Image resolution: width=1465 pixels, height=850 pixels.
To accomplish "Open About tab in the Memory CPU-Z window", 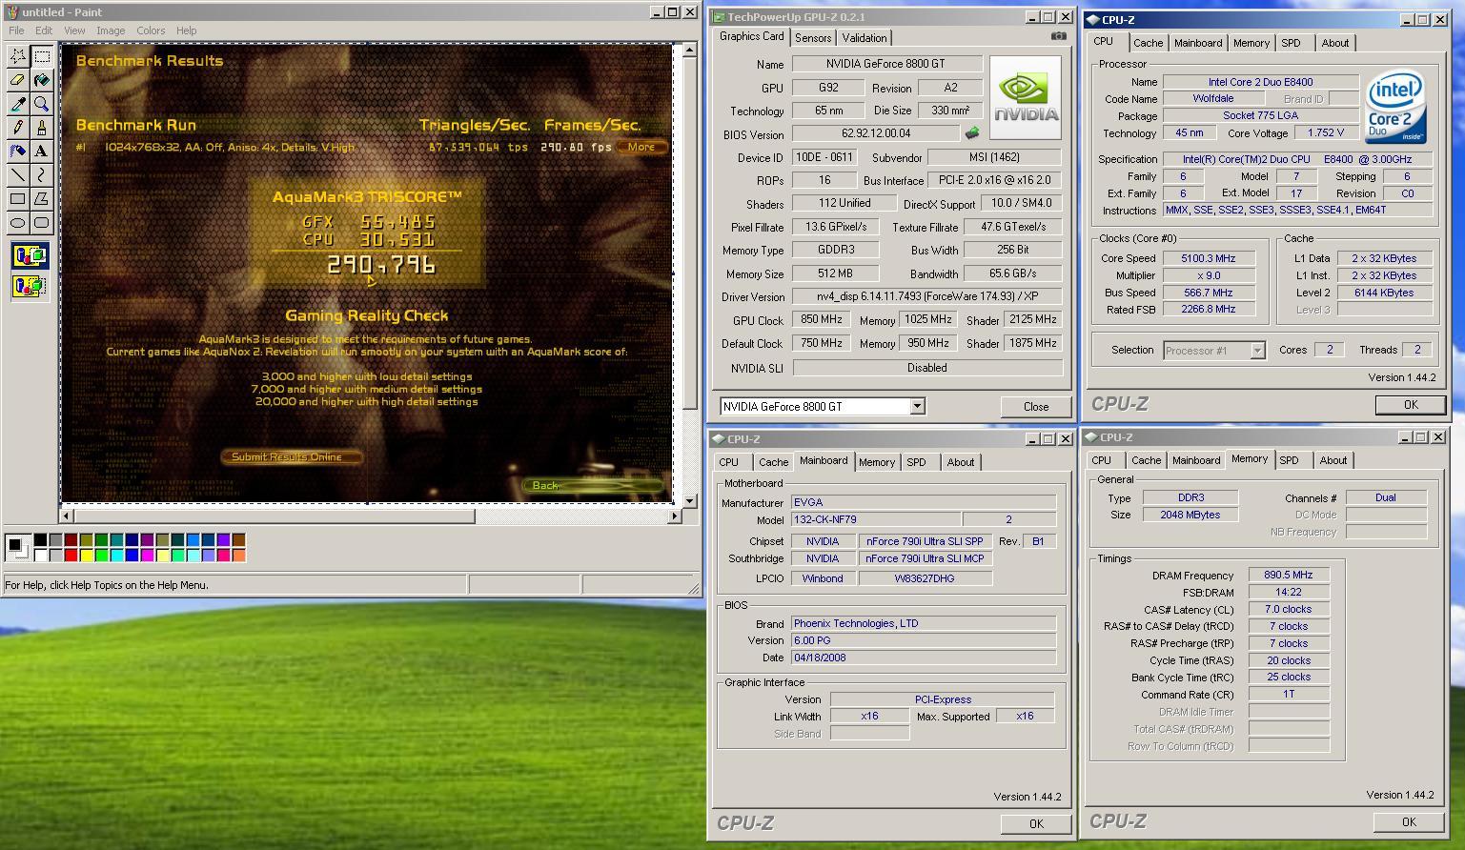I will (1333, 460).
